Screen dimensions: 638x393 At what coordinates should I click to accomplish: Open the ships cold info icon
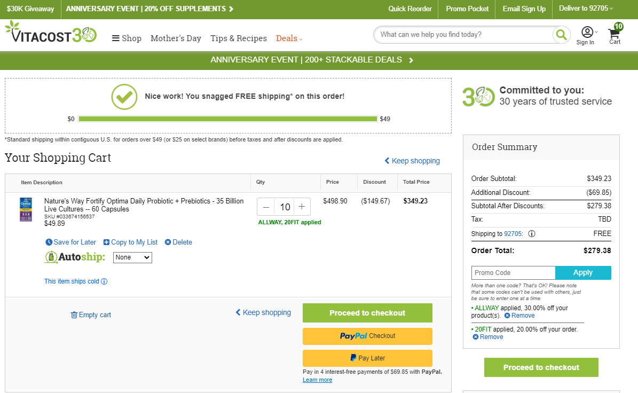[104, 281]
